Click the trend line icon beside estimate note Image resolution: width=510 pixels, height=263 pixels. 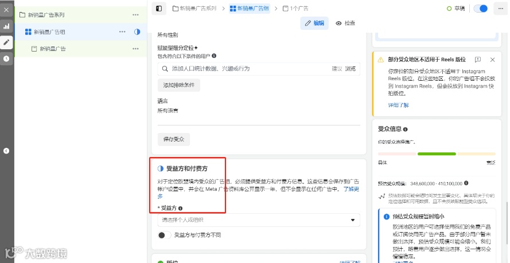click(x=381, y=196)
